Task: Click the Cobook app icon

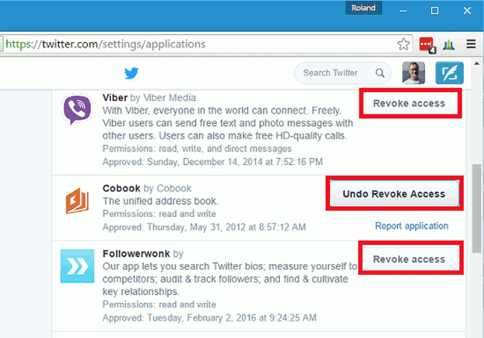Action: tap(77, 201)
